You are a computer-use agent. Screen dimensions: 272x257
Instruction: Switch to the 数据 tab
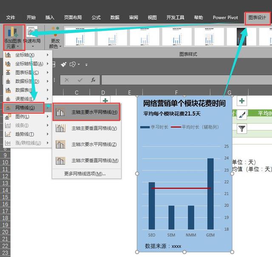(x=115, y=17)
